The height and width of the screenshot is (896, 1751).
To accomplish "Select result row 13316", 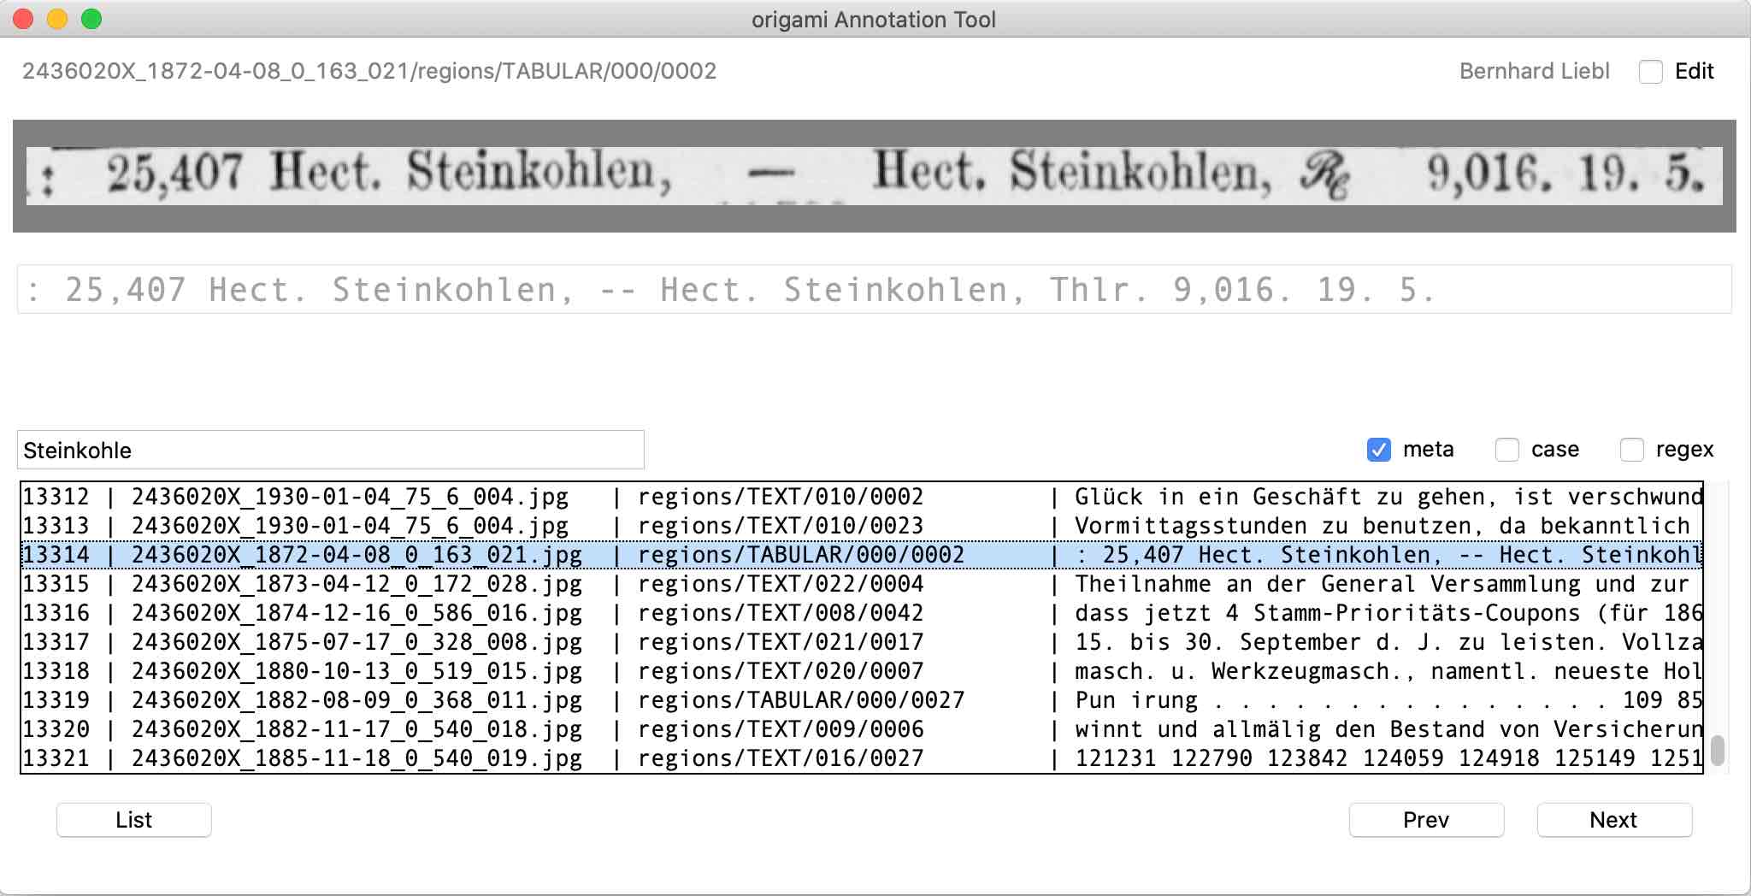I will (x=862, y=613).
